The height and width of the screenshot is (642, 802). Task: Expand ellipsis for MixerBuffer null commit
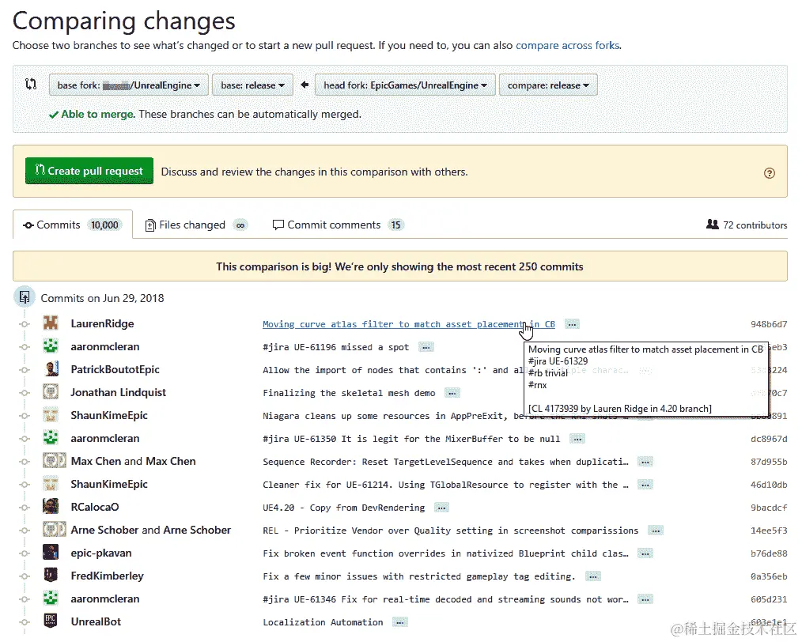coord(577,439)
